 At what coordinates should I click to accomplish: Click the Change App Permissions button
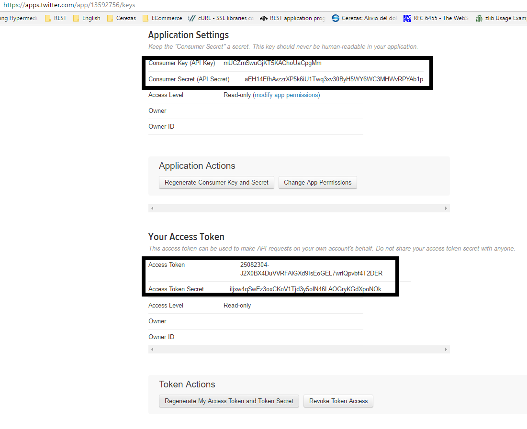318,183
